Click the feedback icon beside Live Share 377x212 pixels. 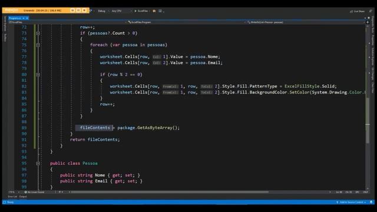click(371, 11)
